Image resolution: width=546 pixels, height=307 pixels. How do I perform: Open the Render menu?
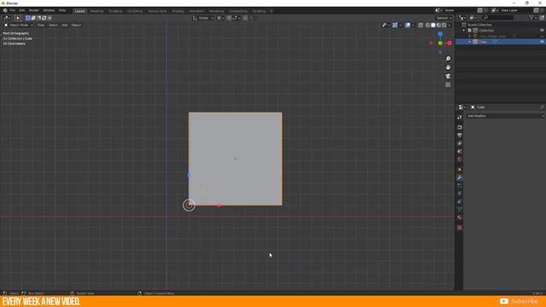(34, 10)
